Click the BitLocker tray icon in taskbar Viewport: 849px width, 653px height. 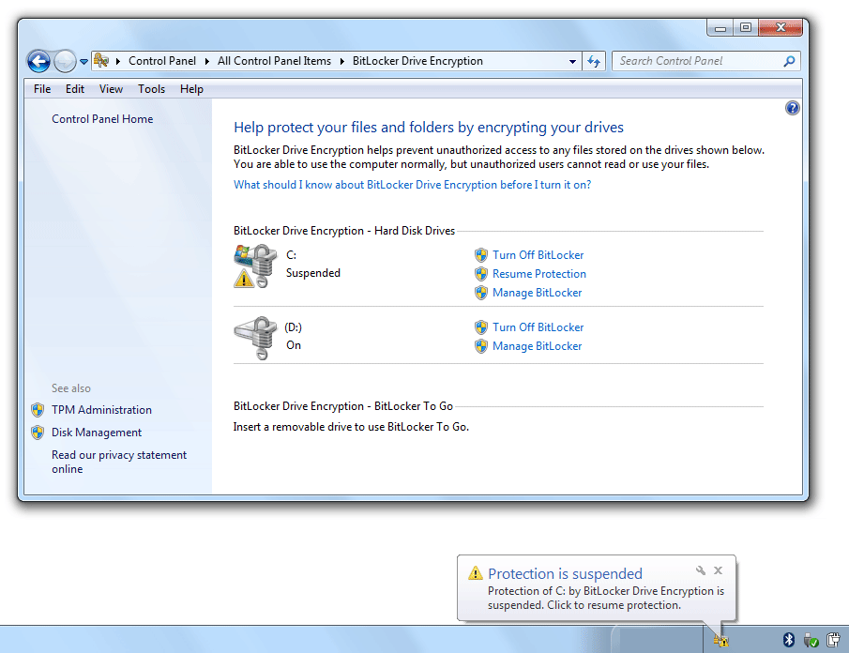[x=720, y=641]
